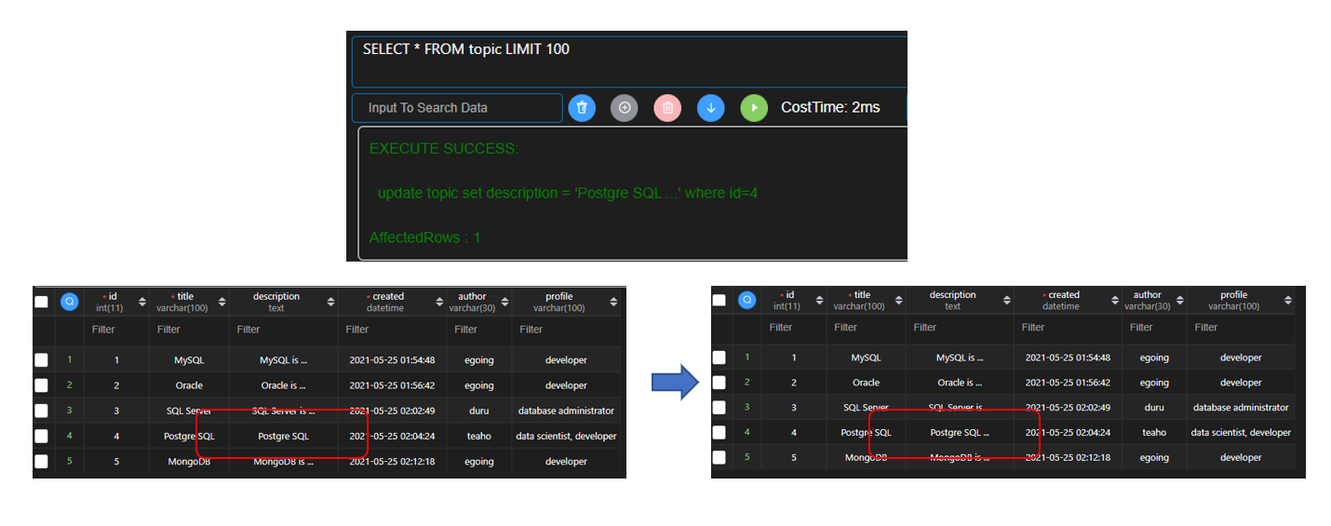Image resolution: width=1331 pixels, height=526 pixels.
Task: Click the profile Filter field in right table
Action: point(1241,328)
